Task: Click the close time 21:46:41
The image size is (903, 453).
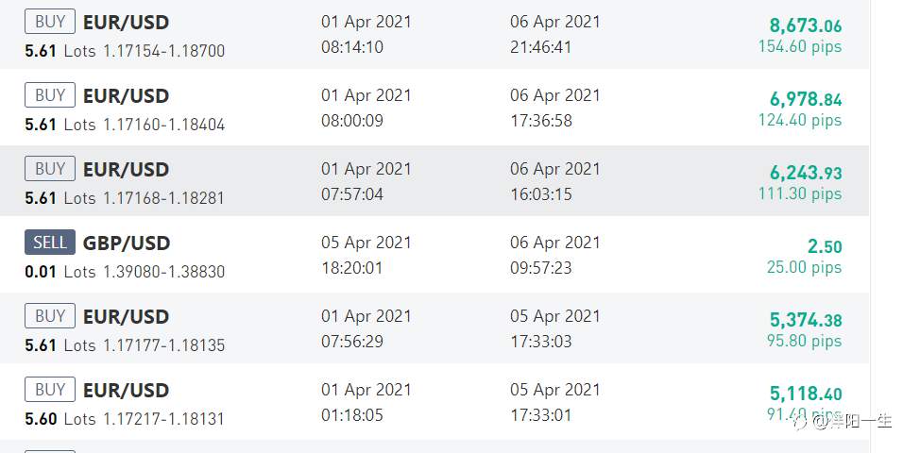Action: point(541,46)
